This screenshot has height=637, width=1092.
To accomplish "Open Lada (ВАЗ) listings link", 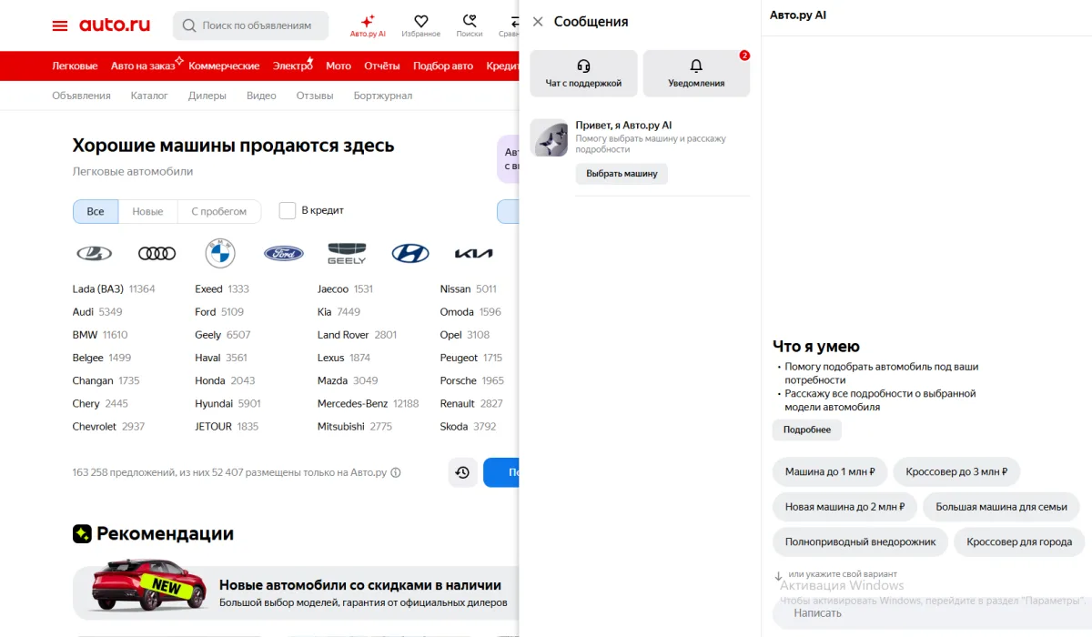I will click(100, 288).
